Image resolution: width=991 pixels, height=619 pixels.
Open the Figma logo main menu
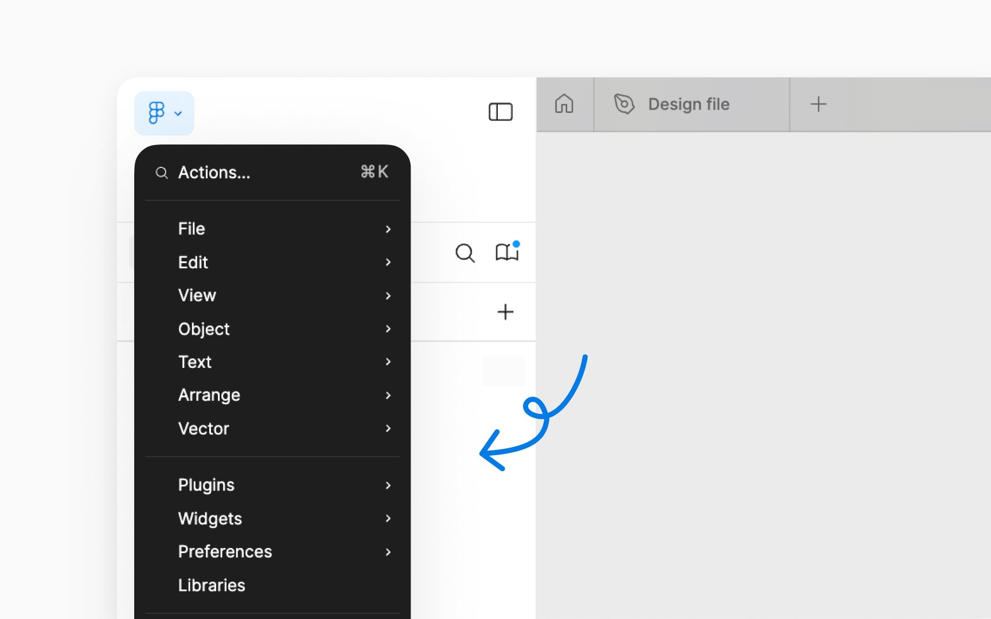pyautogui.click(x=164, y=113)
